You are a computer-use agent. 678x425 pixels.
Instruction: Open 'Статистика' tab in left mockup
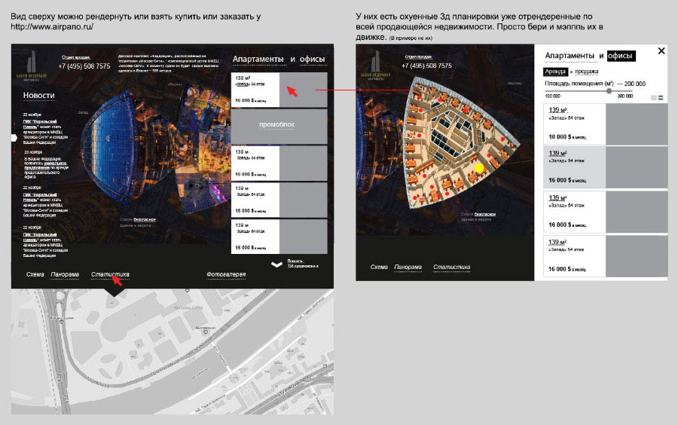(x=110, y=274)
